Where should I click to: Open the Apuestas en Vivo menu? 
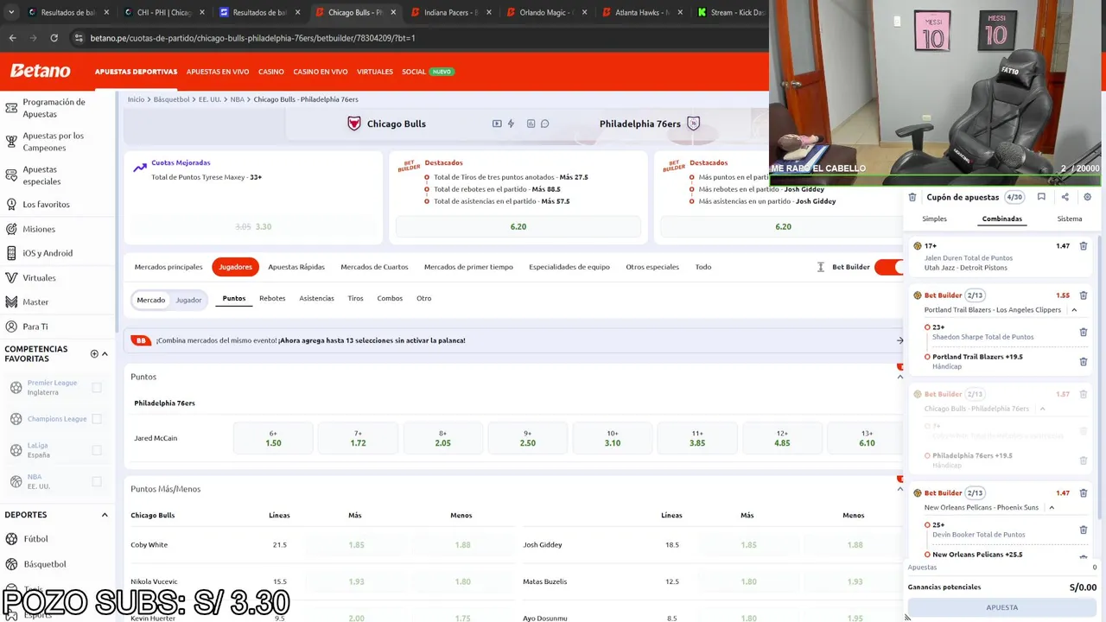[218, 72]
